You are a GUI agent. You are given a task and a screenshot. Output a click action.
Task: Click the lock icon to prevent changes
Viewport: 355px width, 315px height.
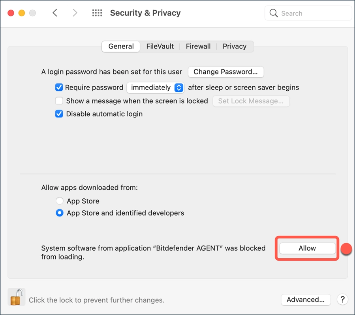coord(16,297)
